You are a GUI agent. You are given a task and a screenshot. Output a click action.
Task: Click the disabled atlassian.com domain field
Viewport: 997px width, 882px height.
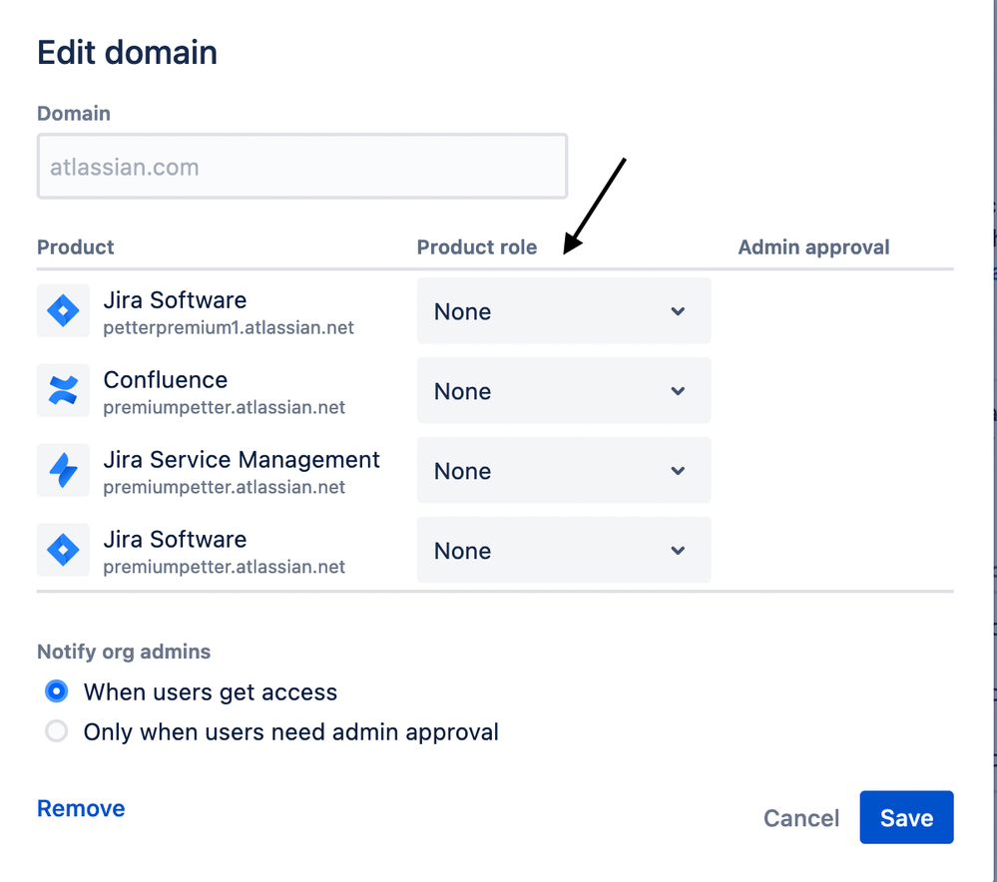(x=302, y=167)
